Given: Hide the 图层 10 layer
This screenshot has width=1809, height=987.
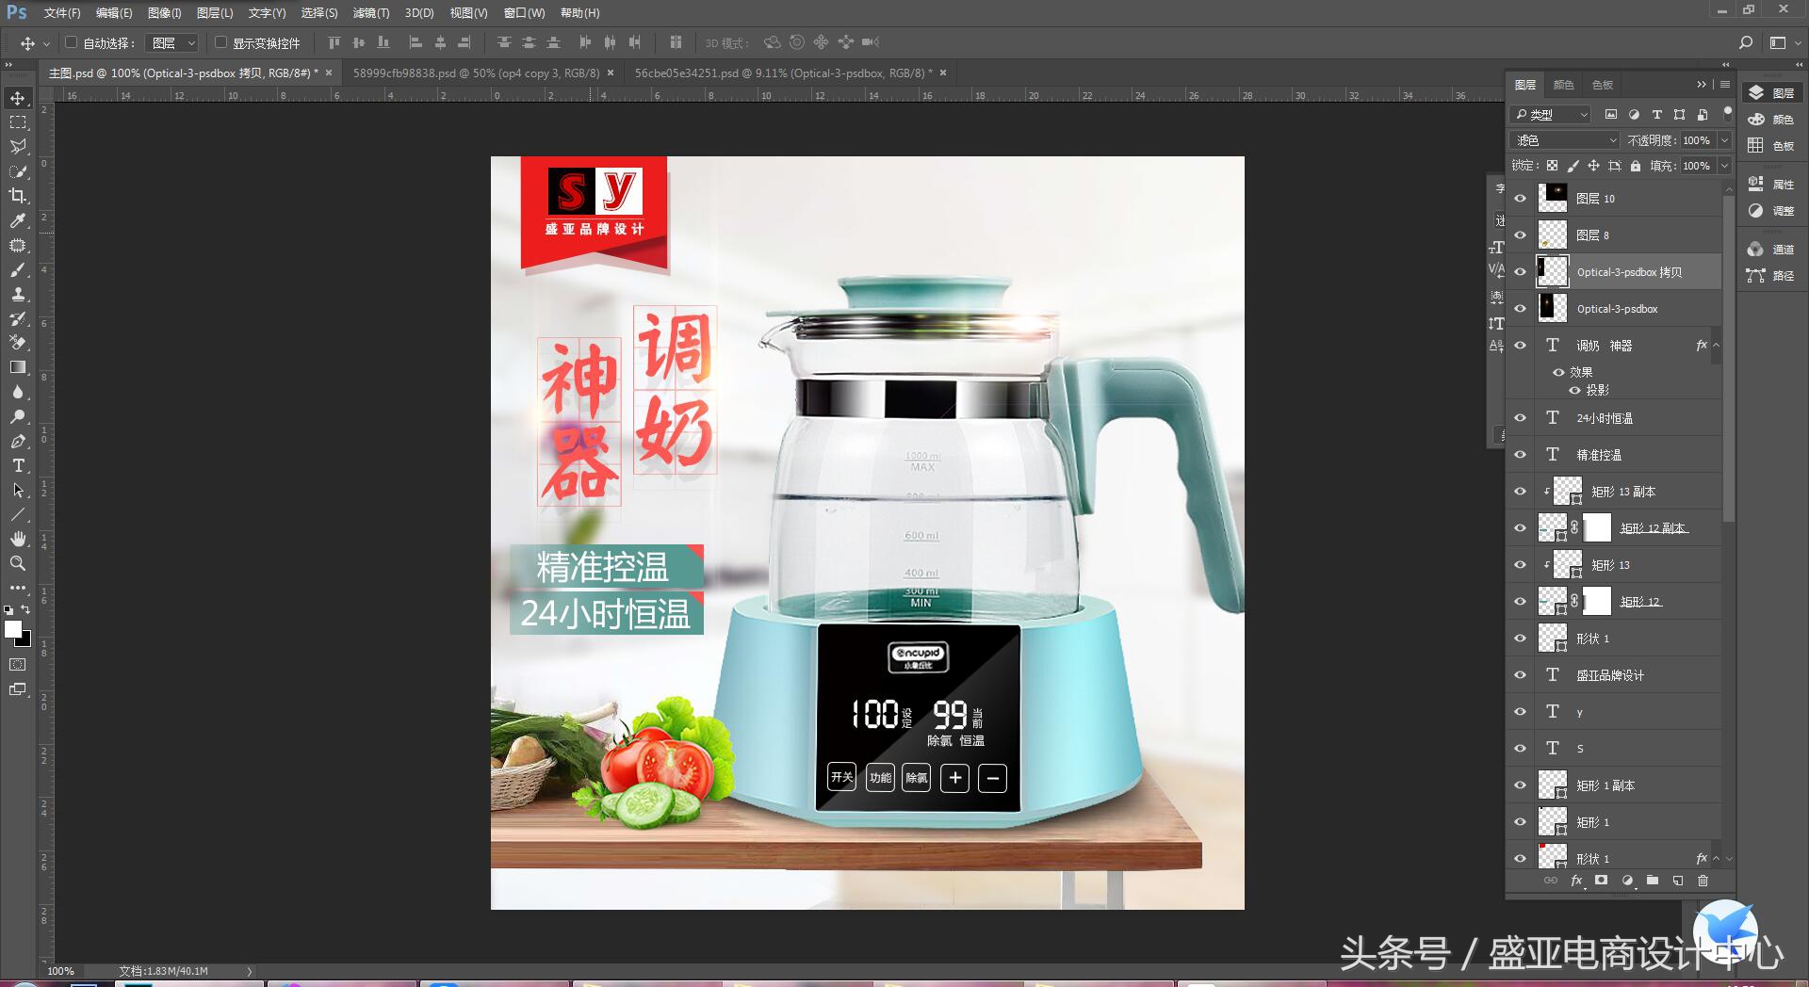Looking at the screenshot, I should click(1520, 198).
